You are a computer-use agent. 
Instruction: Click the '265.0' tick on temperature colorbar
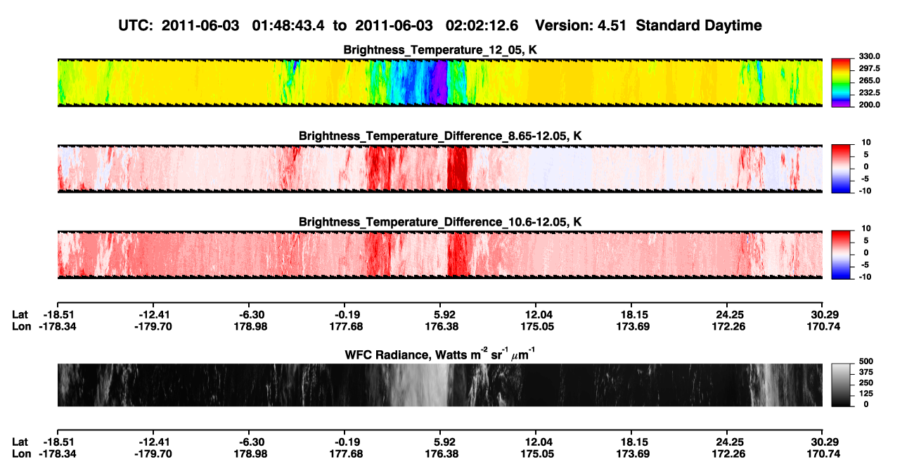pos(868,80)
